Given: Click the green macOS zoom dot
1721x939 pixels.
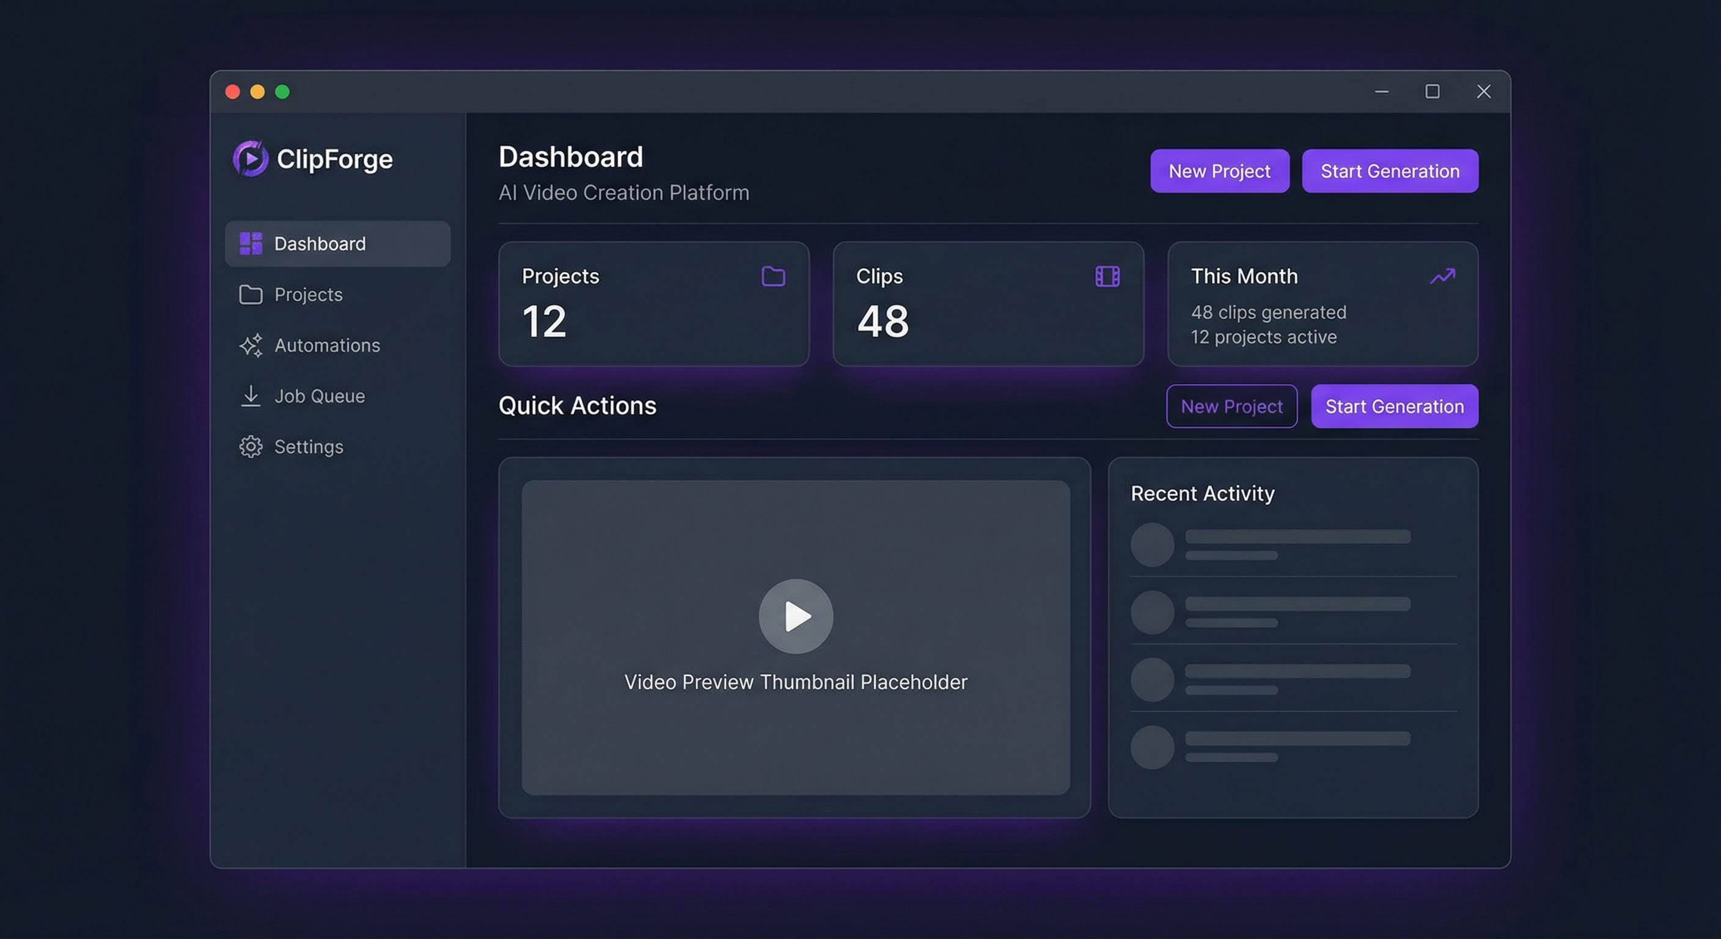Looking at the screenshot, I should [x=282, y=92].
